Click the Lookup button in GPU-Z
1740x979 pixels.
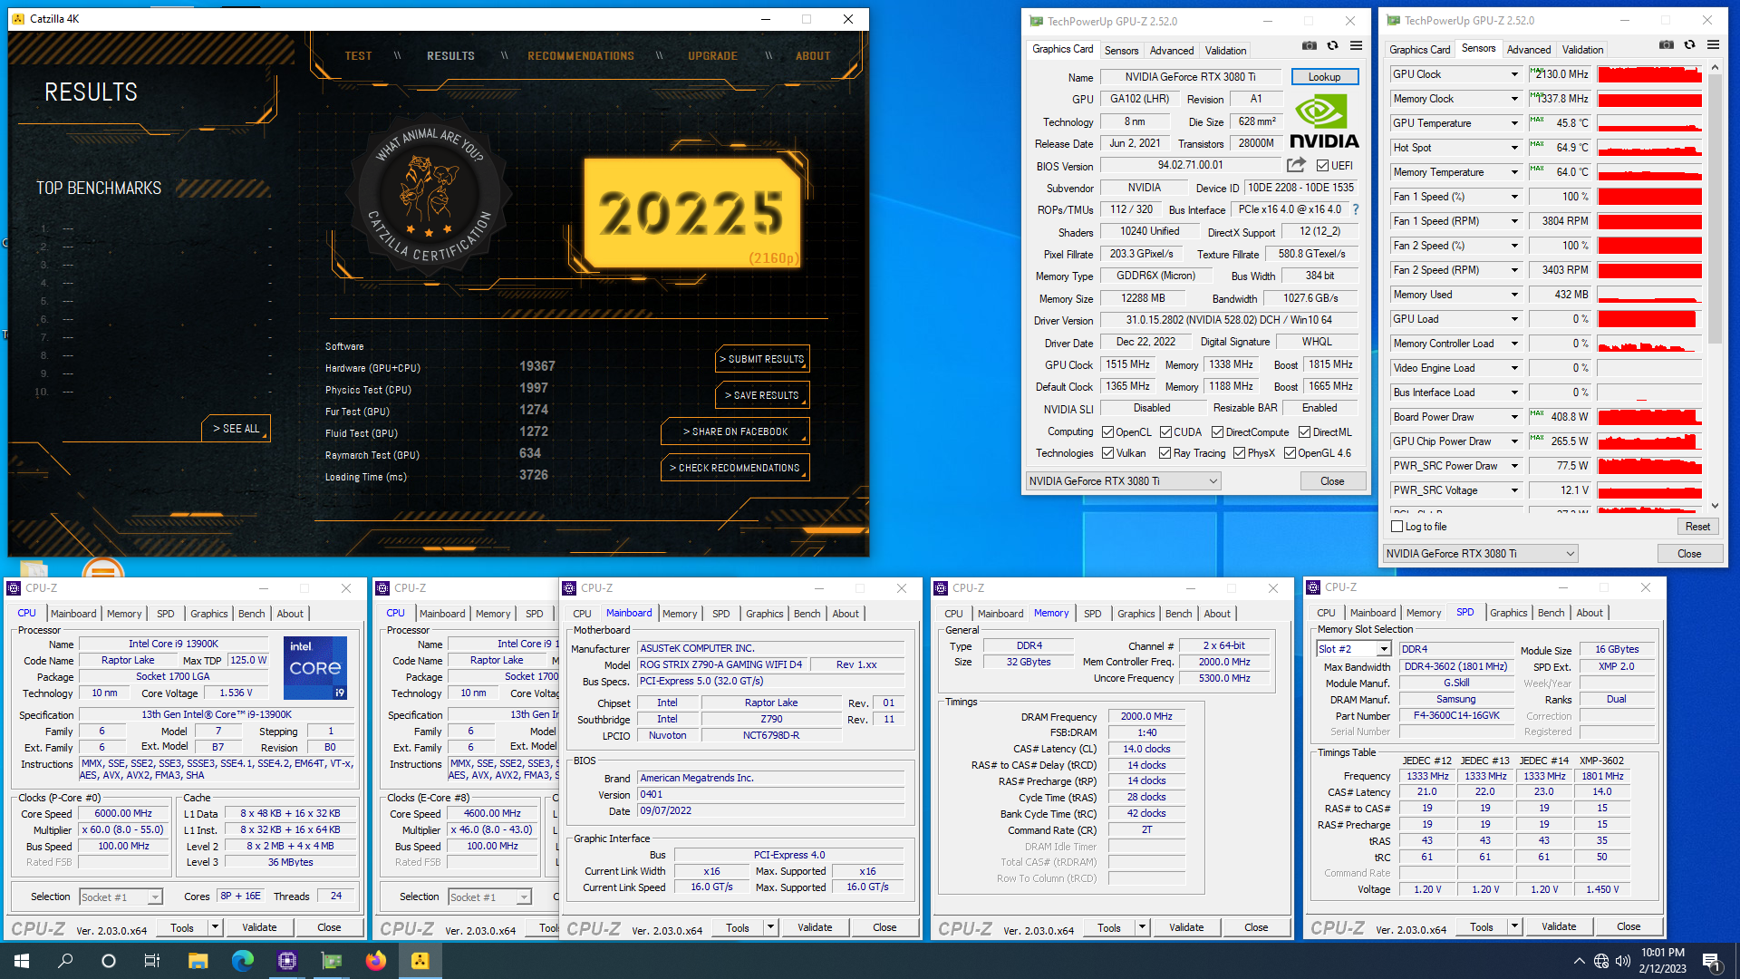tap(1324, 77)
